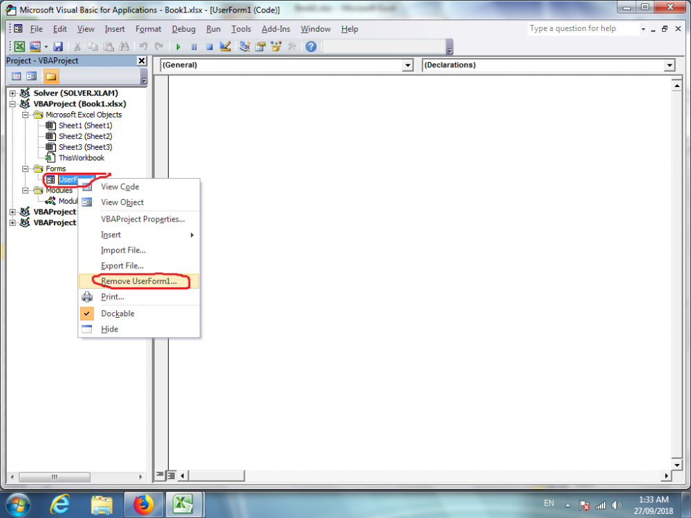
Task: Open the Add-Ins menu
Action: point(276,29)
